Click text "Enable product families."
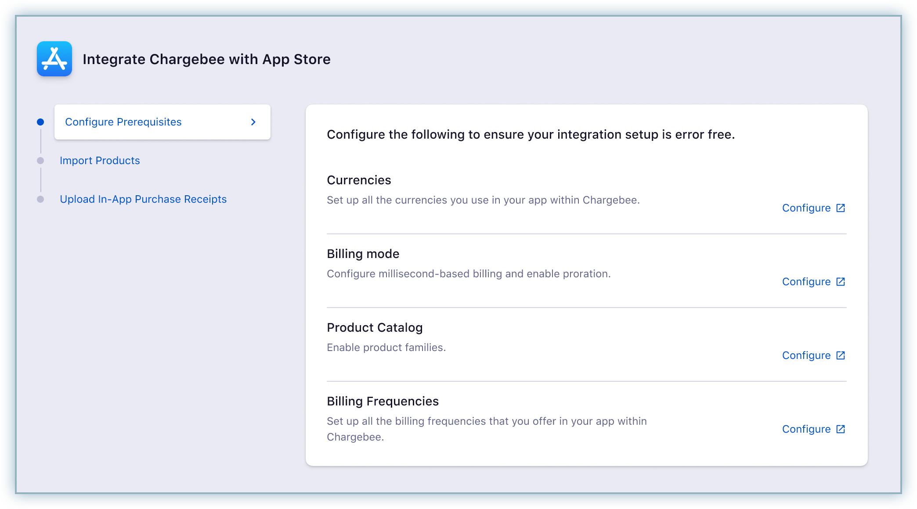917x509 pixels. [x=386, y=348]
